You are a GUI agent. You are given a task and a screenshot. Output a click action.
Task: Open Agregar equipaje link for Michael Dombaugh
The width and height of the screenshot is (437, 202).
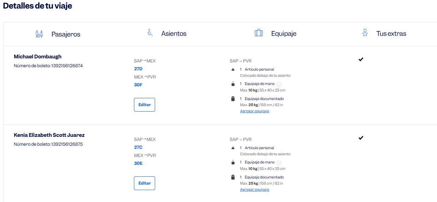(x=255, y=111)
